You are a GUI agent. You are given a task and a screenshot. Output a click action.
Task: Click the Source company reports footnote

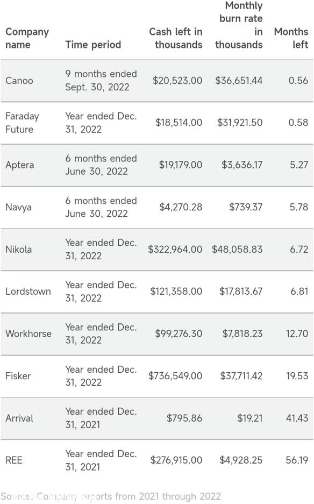(111, 496)
